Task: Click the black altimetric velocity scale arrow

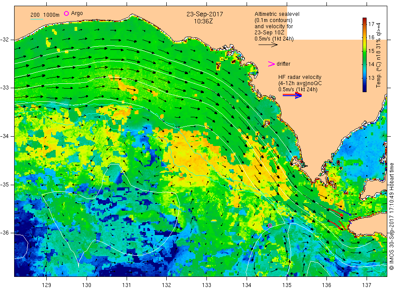Action: [268, 45]
